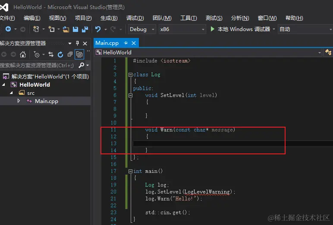Screen dimensions: 333x225
Task: Open the back navigation history dropdown arrow
Action: pyautogui.click(x=16, y=29)
